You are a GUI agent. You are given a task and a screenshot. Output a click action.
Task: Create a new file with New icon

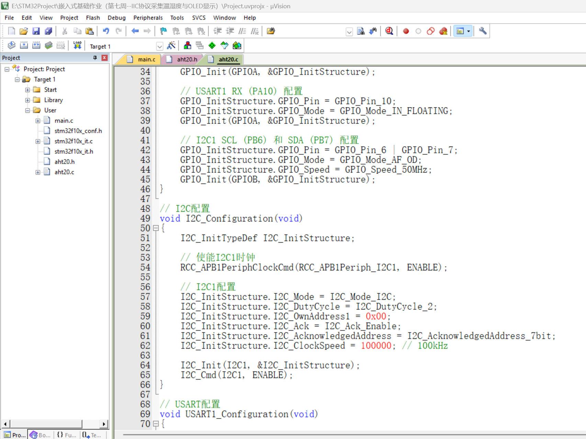(11, 31)
